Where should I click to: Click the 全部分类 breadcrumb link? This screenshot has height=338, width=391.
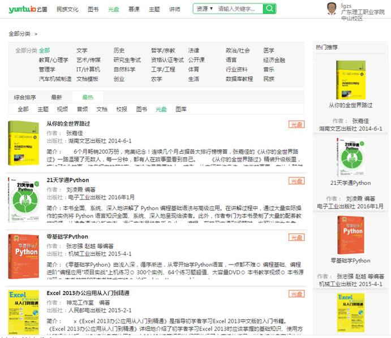click(19, 33)
